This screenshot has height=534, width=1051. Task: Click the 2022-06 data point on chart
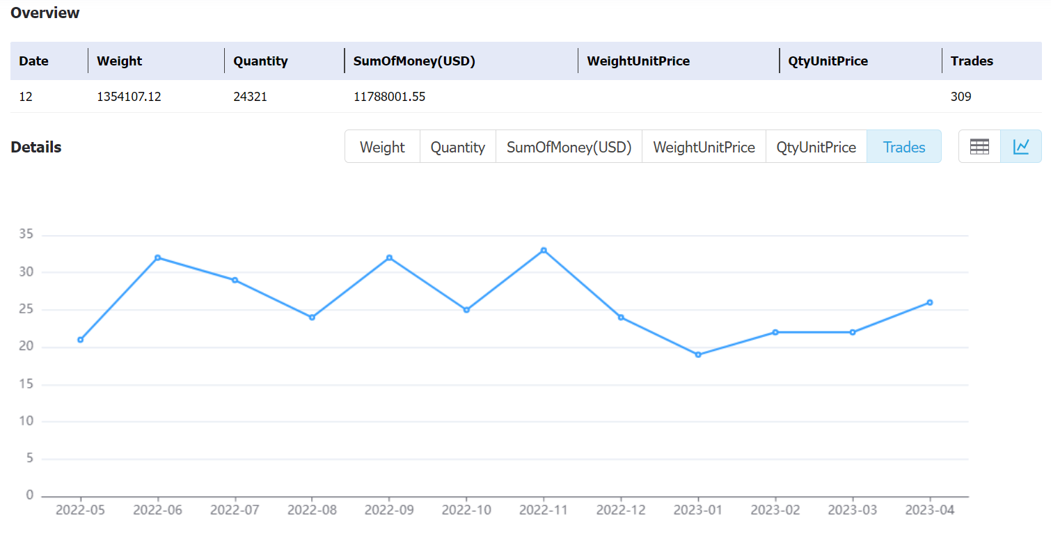[x=158, y=258]
